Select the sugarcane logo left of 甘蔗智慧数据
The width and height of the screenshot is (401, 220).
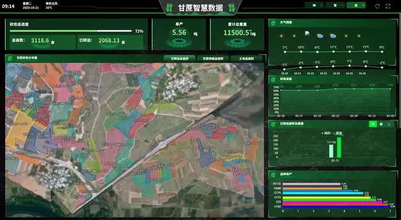[x=169, y=7]
